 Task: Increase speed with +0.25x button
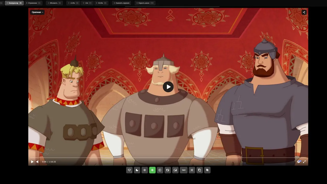pyautogui.click(x=101, y=3)
